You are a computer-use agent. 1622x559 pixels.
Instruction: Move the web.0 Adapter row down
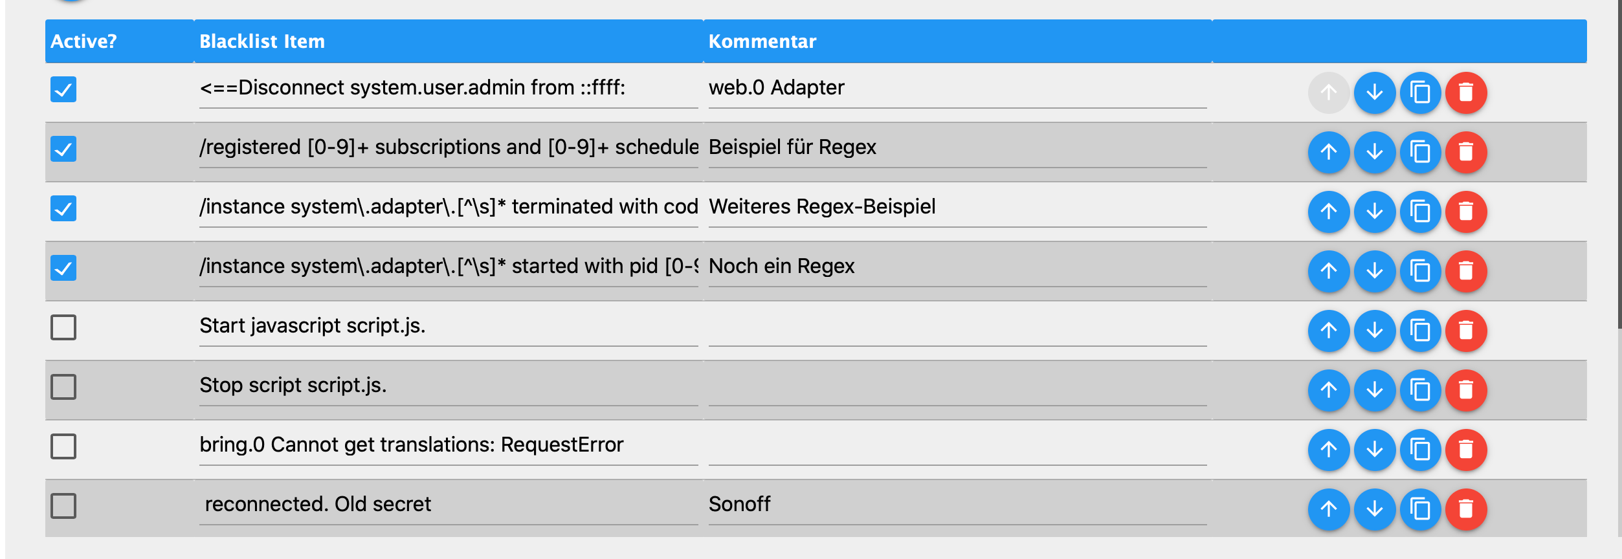pyautogui.click(x=1374, y=93)
